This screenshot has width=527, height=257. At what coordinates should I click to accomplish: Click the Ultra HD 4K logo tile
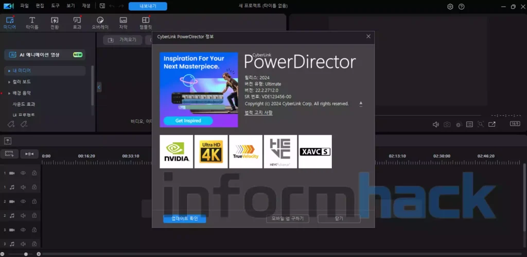point(211,151)
